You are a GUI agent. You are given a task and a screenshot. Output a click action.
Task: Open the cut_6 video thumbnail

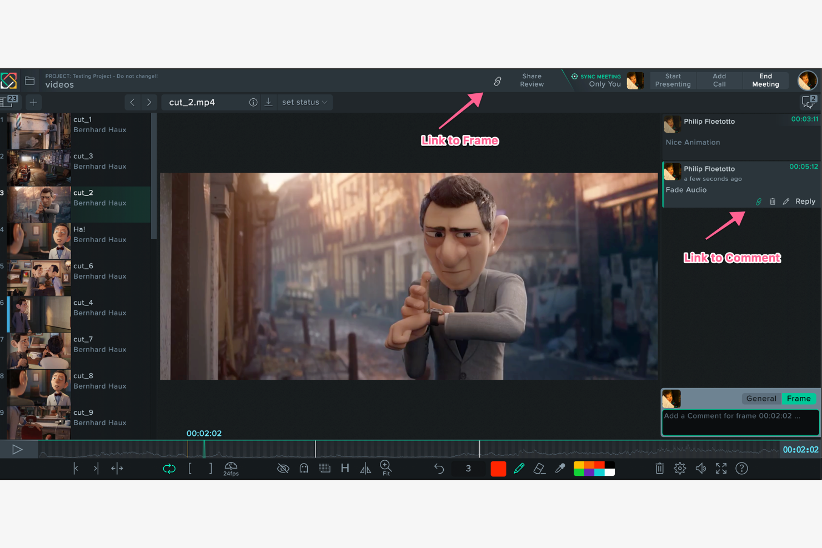coord(38,276)
